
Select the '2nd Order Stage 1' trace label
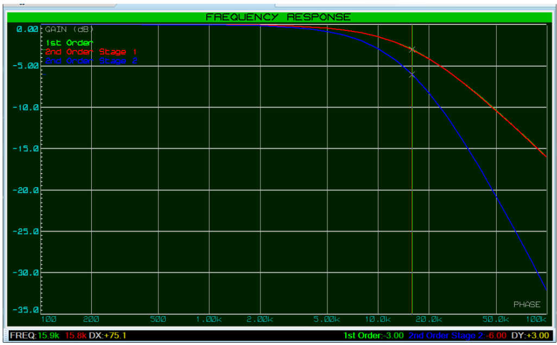tap(90, 52)
